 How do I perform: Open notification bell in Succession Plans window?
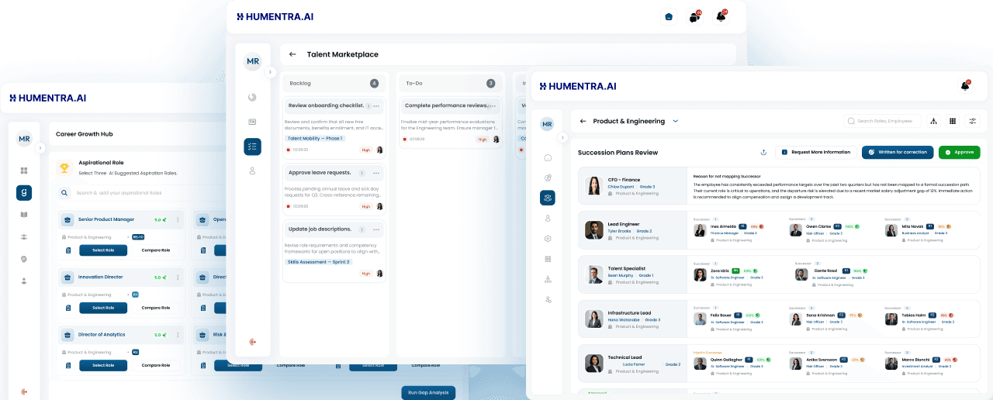click(965, 86)
